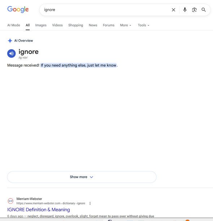Image resolution: width=213 pixels, height=221 pixels.
Task: Select the Shopping tab
Action: click(x=75, y=25)
